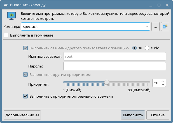Select the su radio button
The width and height of the screenshot is (173, 123).
pyautogui.click(x=134, y=48)
